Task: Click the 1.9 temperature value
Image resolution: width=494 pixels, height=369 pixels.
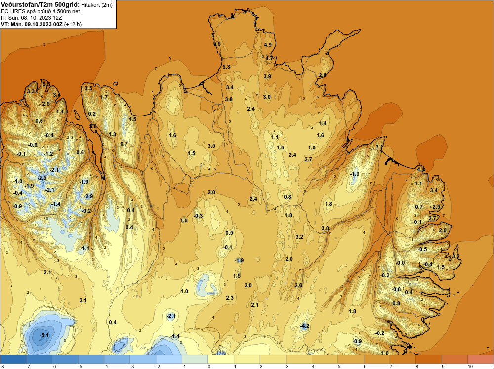Action: (x=312, y=148)
